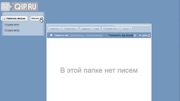
Task: Click the 'В этой папке нет писем' text
Action: [99, 70]
